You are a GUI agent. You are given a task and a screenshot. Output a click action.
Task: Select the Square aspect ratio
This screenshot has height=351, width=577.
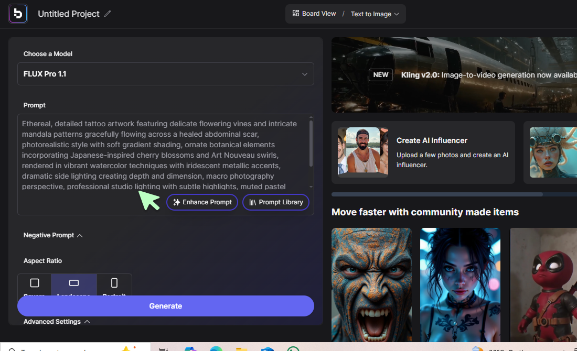34,285
